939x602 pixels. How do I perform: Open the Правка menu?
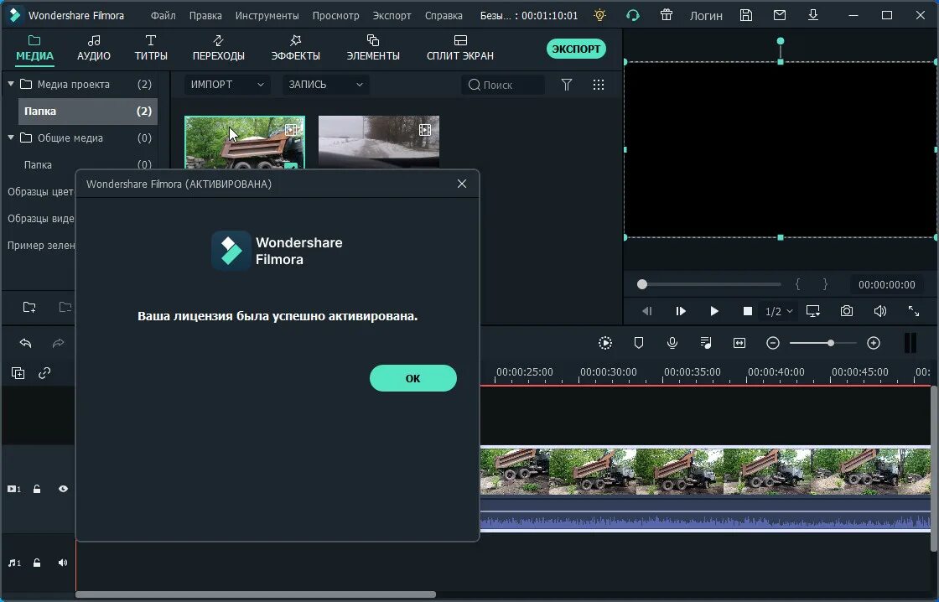tap(205, 16)
